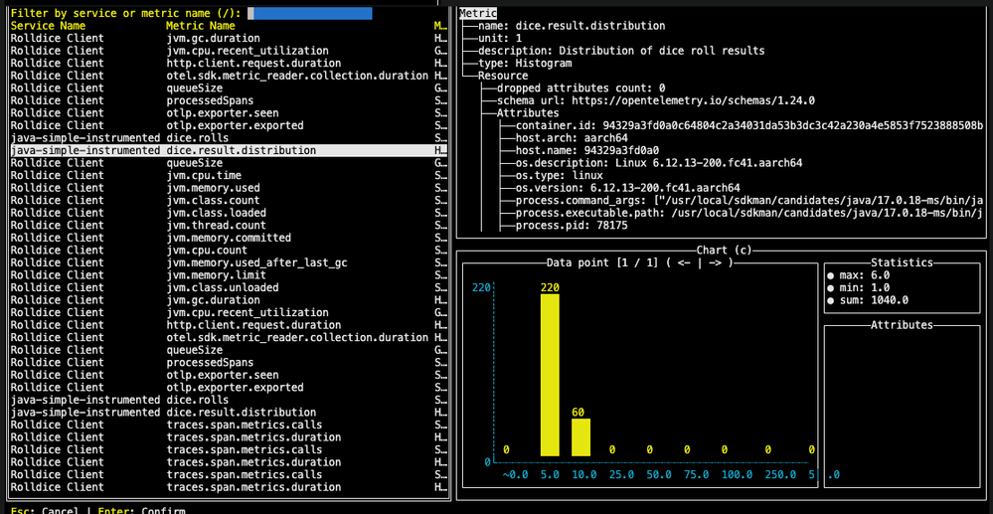Select the jvm.class.unloaded metric row
The height and width of the screenshot is (514, 993).
click(229, 287)
